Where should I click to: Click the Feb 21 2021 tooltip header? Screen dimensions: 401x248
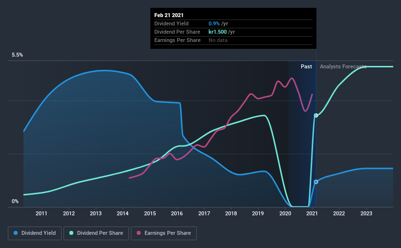point(169,15)
